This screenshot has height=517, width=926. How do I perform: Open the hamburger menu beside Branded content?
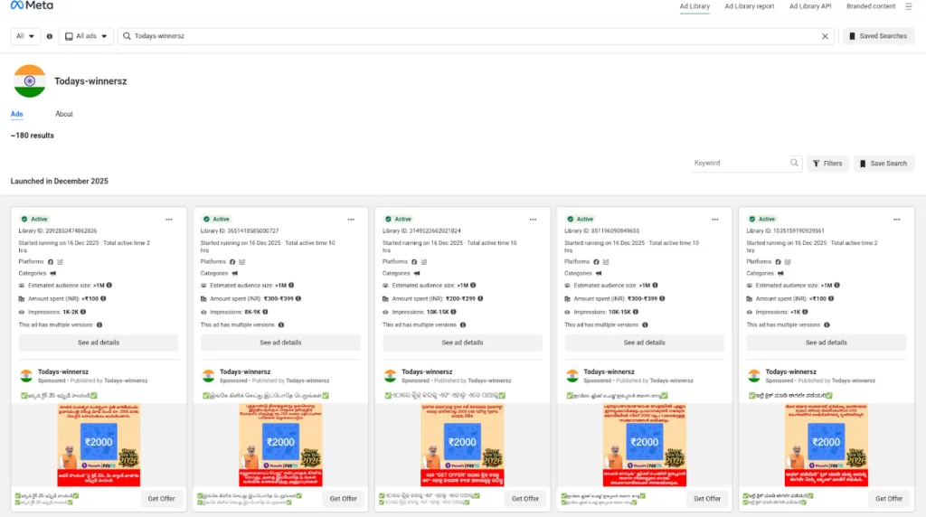click(909, 6)
